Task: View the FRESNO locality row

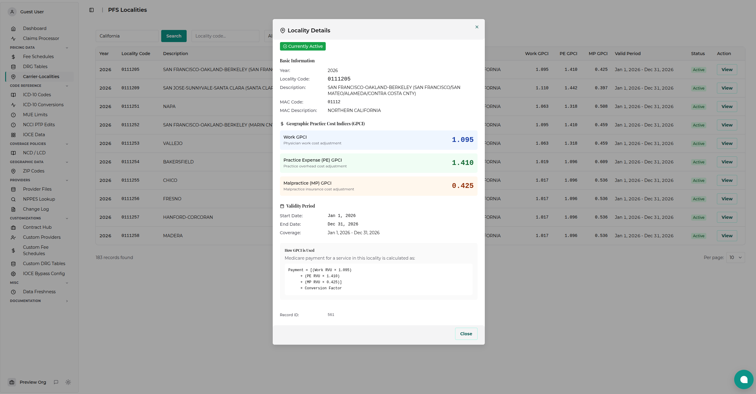Action: [727, 199]
